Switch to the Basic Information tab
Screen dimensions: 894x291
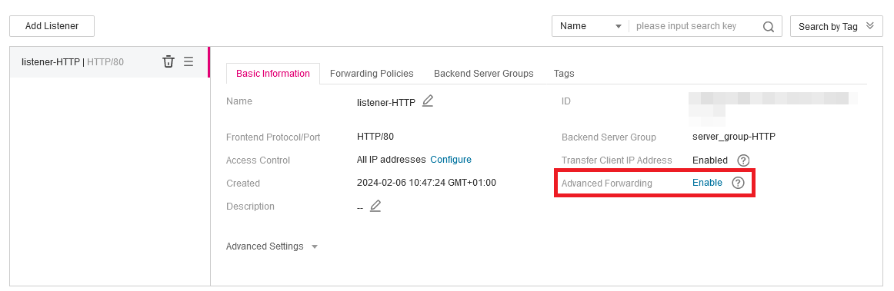[273, 74]
